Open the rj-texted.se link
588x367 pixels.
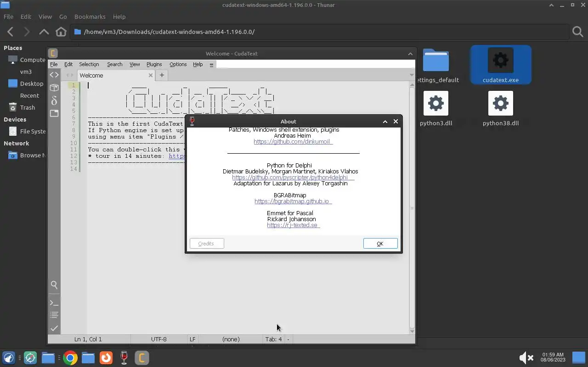[293, 225]
